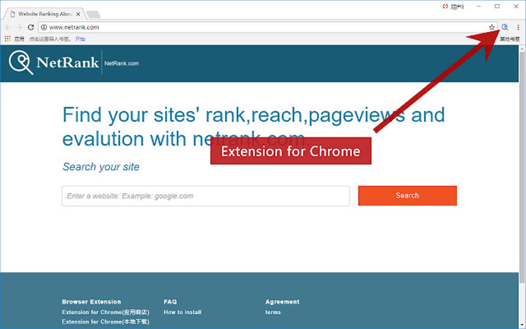Open the How to install link
The height and width of the screenshot is (329, 526).
[183, 312]
